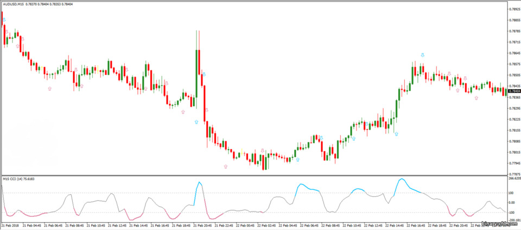Select the current price tag 0.78404

point(514,91)
